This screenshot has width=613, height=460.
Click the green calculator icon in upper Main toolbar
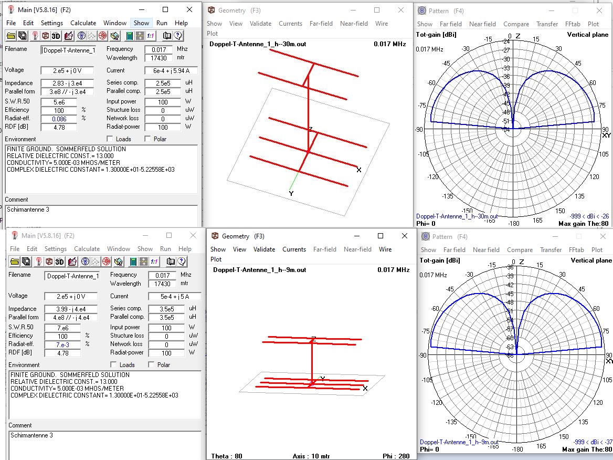pos(129,36)
